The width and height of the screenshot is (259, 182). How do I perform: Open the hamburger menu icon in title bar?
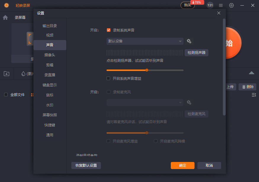221,5
